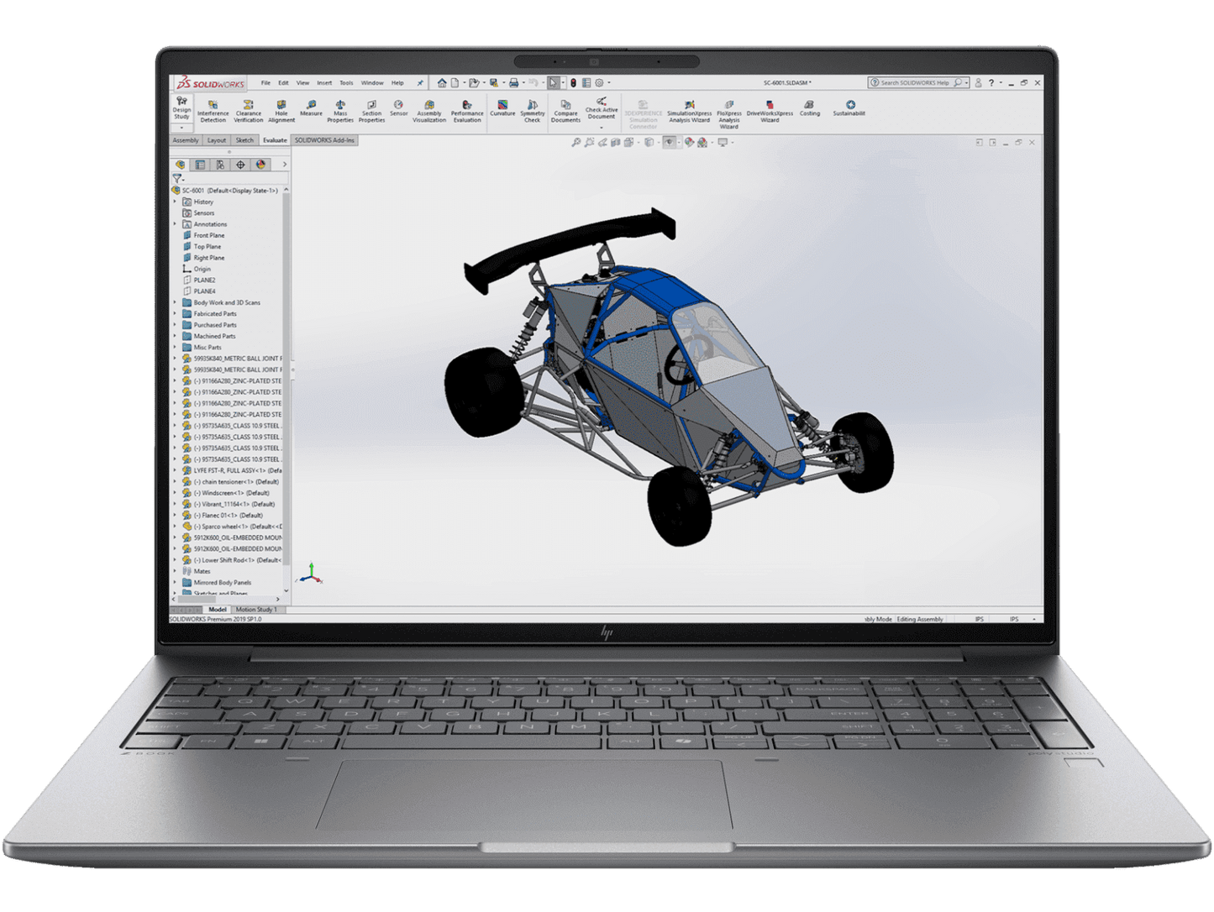Click Check Active Document
Screen dimensions: 1214x912
pos(602,110)
